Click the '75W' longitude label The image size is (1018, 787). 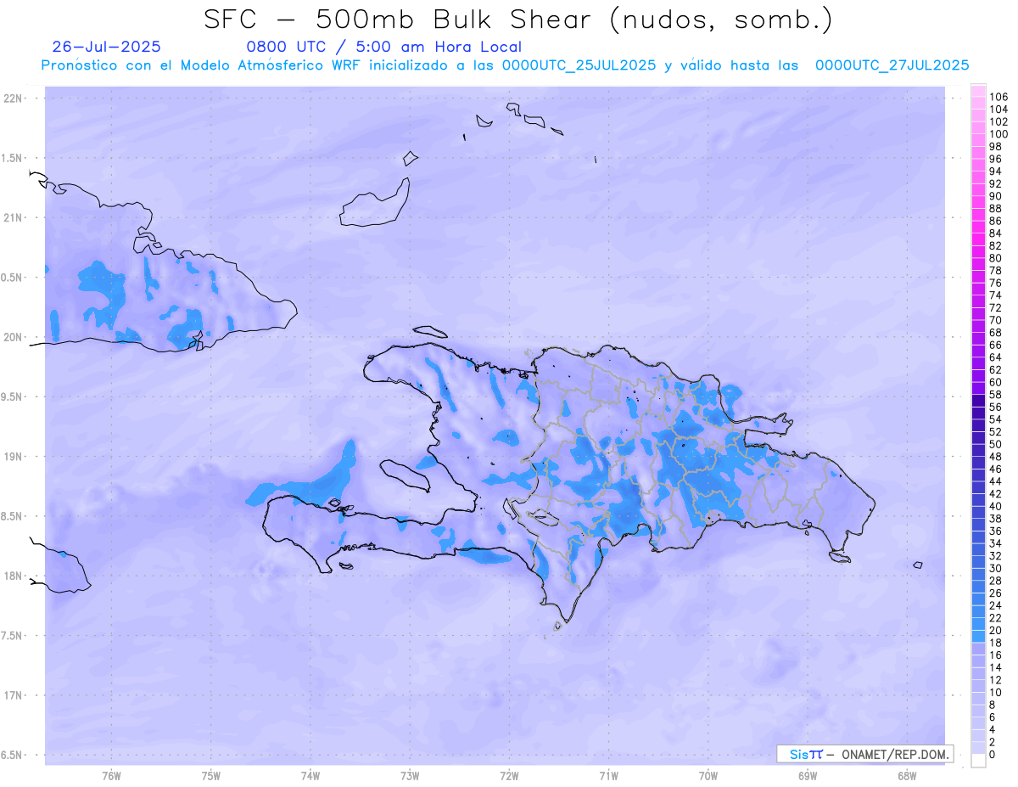(211, 776)
